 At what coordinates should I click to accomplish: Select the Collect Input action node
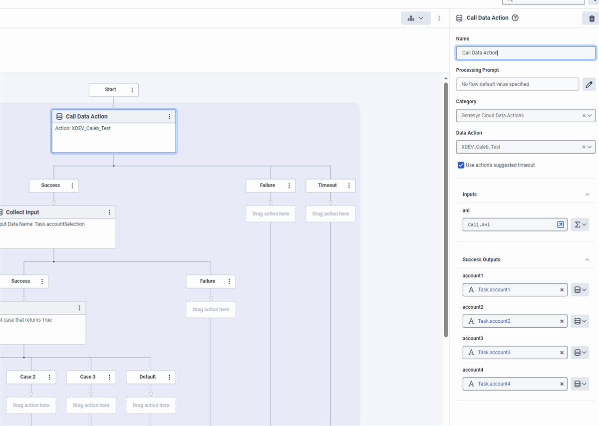click(55, 213)
